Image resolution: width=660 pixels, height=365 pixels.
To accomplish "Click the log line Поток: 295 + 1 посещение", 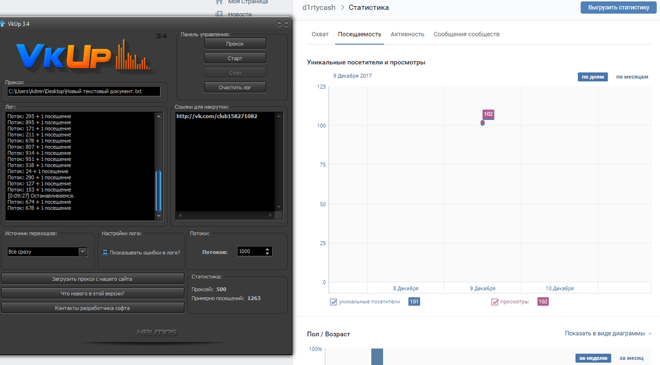I will click(39, 116).
